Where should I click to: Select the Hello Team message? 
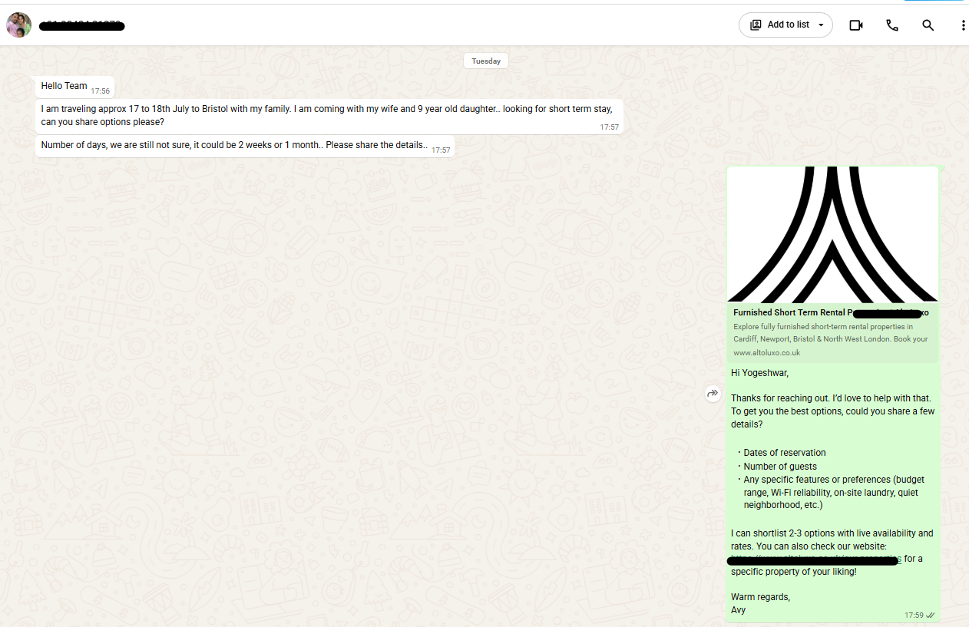point(74,87)
